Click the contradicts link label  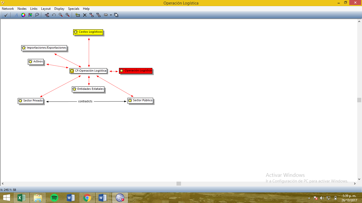[85, 101]
